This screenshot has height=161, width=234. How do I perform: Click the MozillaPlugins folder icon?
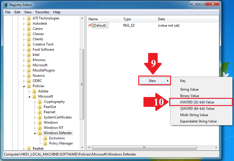[29, 70]
